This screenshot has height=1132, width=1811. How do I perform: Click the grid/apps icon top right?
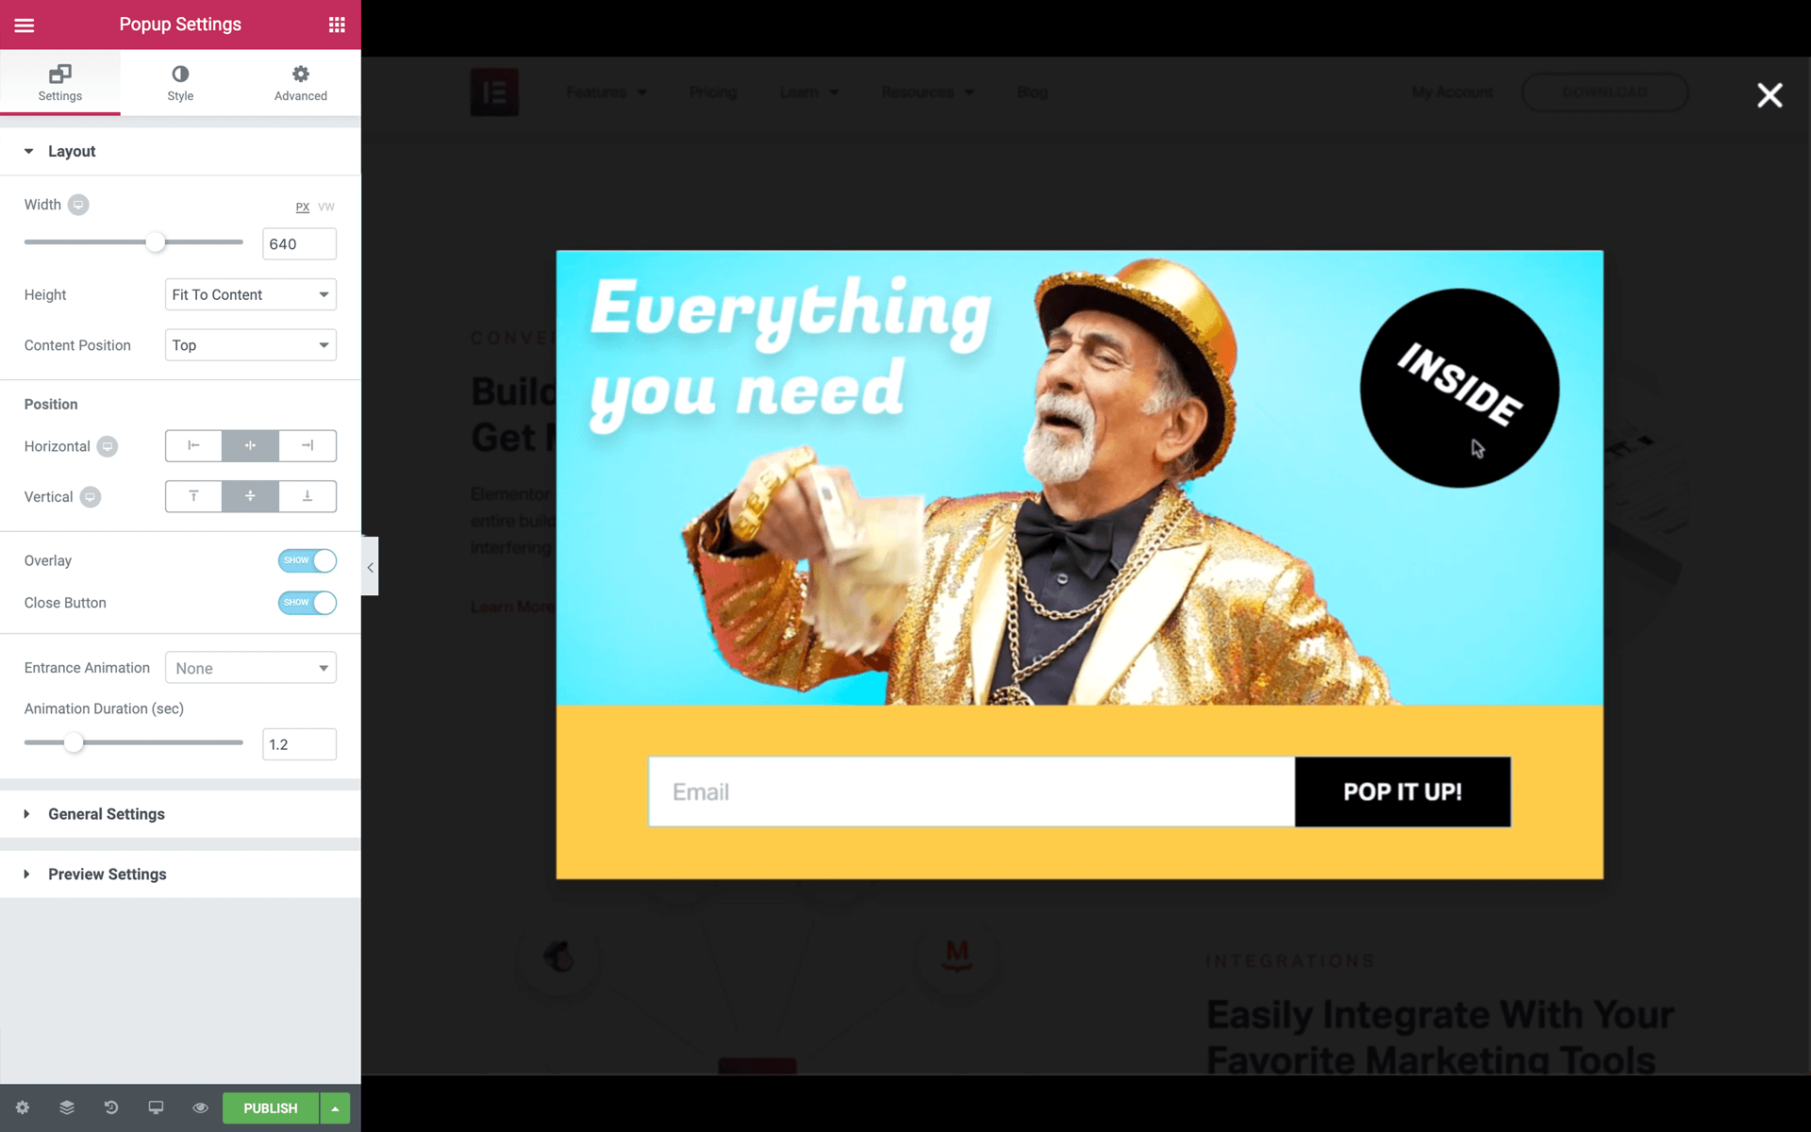tap(337, 24)
